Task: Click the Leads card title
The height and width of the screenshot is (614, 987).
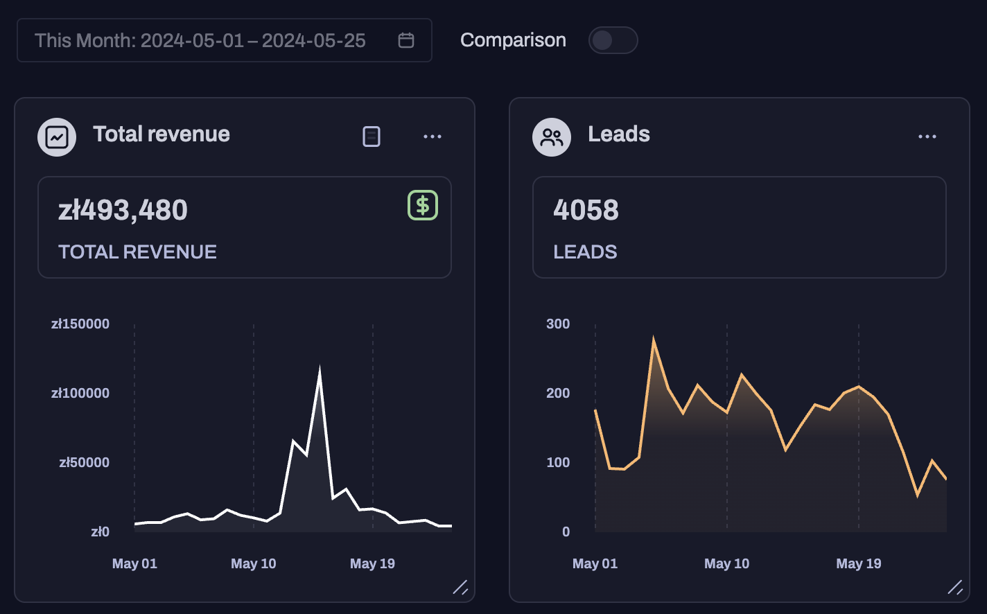Action: click(x=619, y=134)
